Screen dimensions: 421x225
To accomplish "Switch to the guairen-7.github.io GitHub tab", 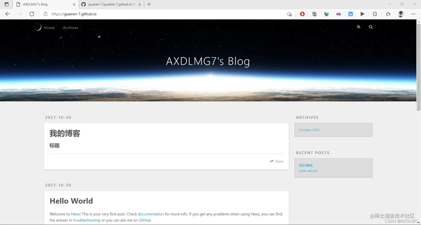I will click(111, 4).
